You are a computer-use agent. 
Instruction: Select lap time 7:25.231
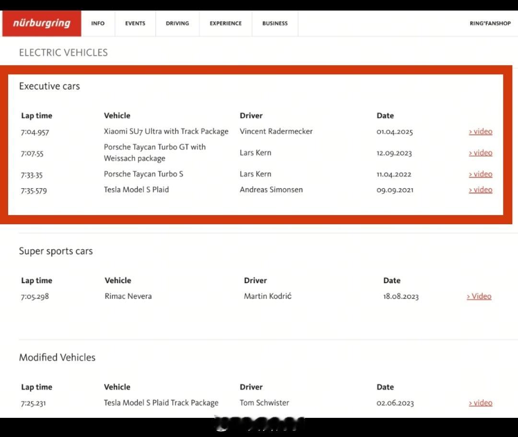coord(34,403)
